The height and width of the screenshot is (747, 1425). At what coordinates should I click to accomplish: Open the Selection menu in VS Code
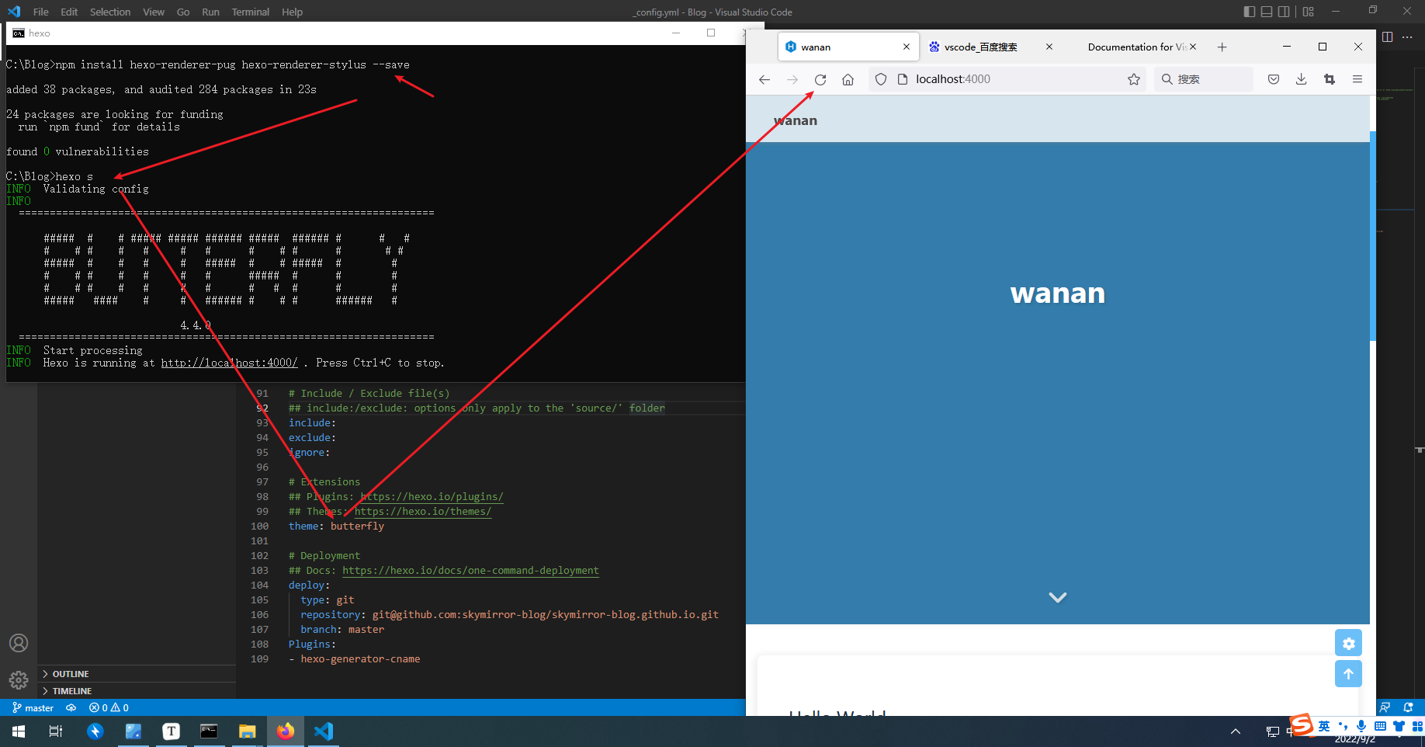click(110, 12)
